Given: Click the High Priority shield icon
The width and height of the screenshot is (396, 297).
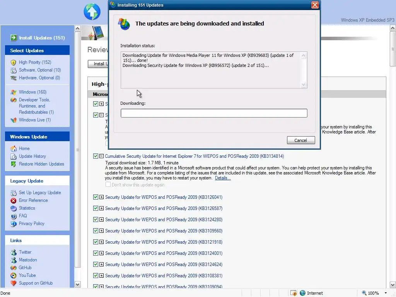Looking at the screenshot, I should click(x=14, y=62).
